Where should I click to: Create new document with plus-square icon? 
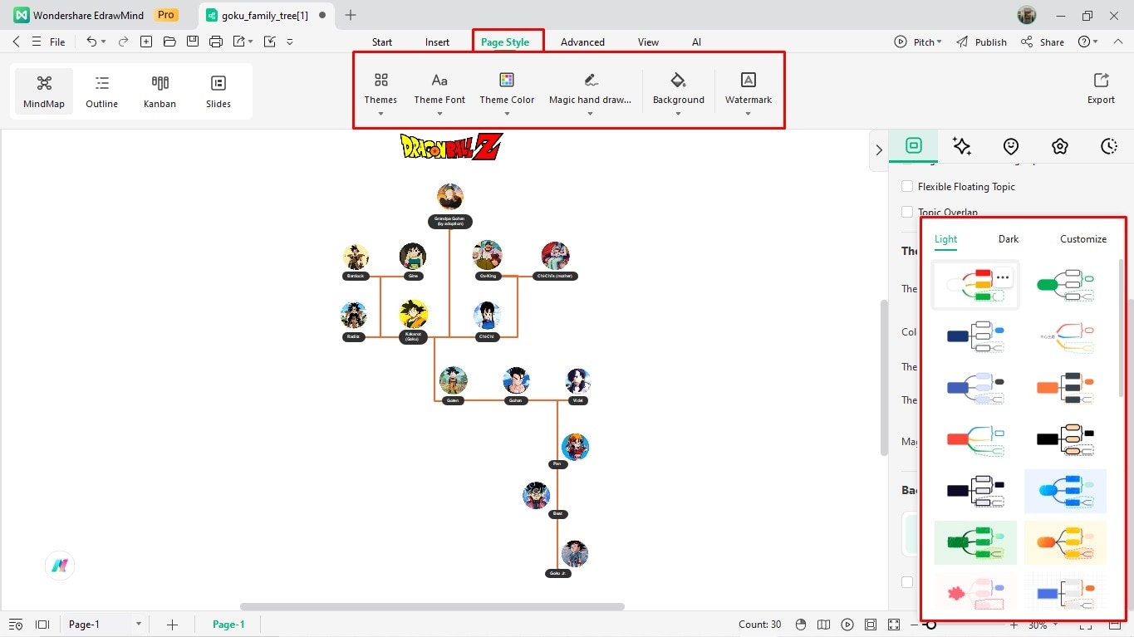tap(146, 42)
